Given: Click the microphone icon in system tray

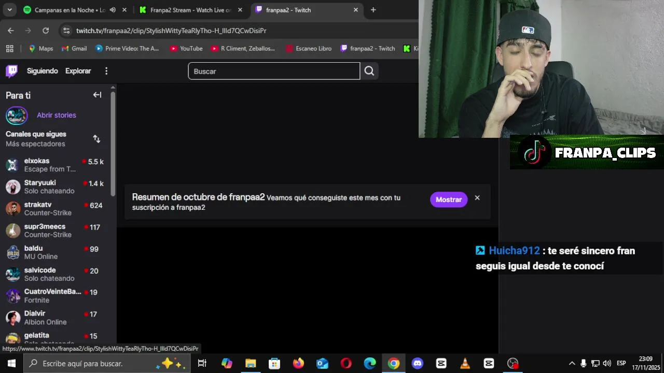Looking at the screenshot, I should 584,363.
